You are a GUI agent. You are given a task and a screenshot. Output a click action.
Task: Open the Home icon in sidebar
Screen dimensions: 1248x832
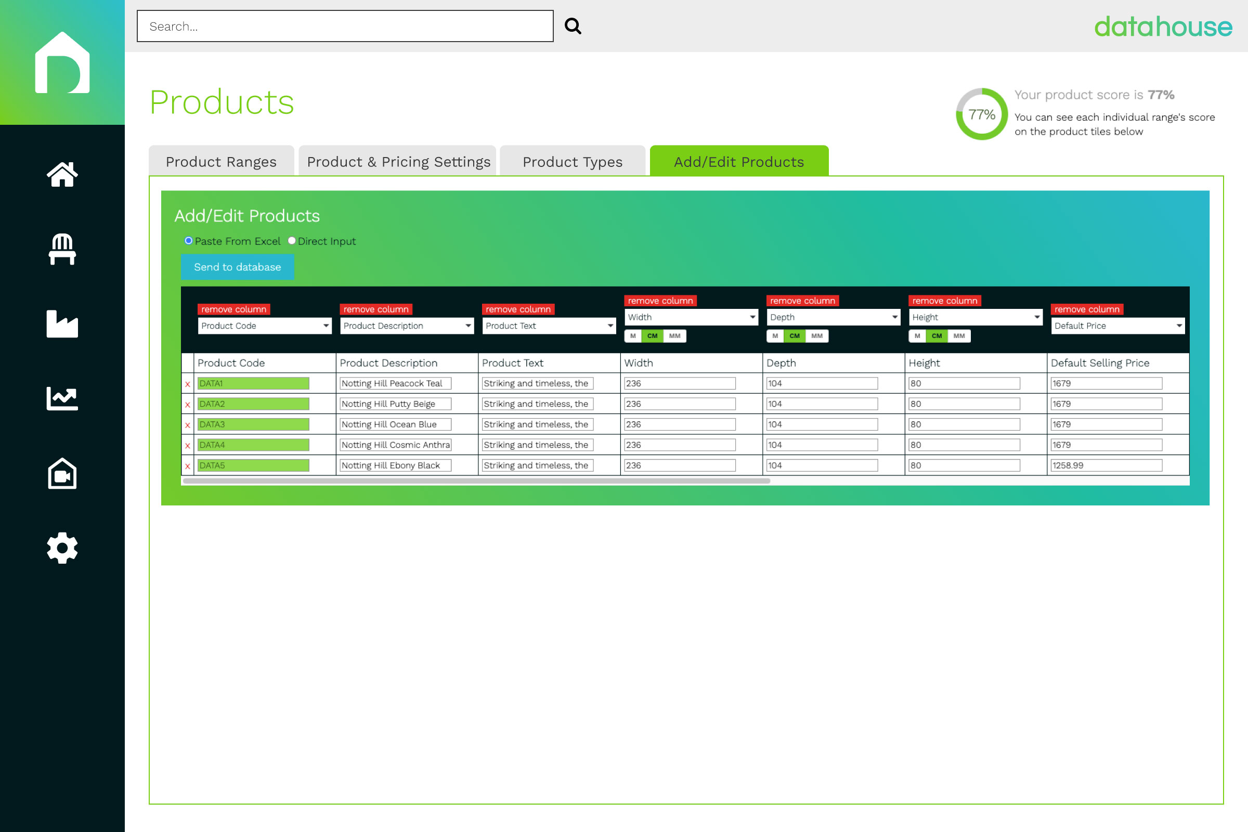pyautogui.click(x=62, y=174)
